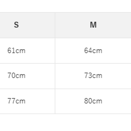Select the M size column header

click(x=93, y=25)
